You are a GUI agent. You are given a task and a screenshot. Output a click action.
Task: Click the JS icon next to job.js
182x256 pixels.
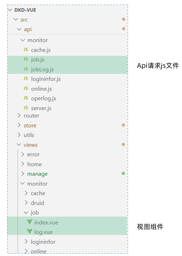[26, 59]
